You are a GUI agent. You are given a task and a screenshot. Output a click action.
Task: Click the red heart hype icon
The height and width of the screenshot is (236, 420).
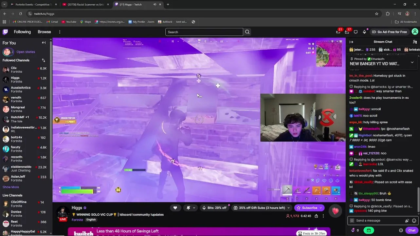(335, 211)
